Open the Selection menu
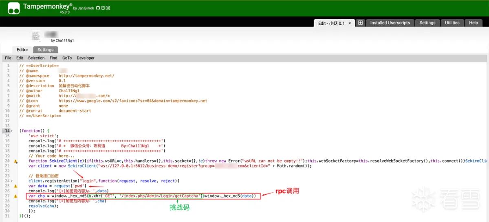489x222 pixels. tap(36, 58)
